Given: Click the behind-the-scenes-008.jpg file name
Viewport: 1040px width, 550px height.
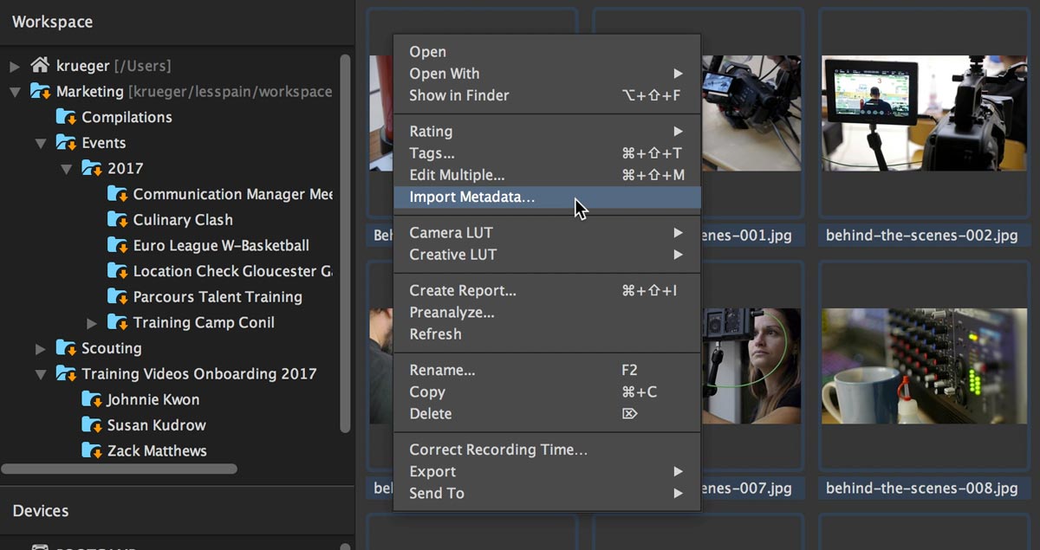Looking at the screenshot, I should pyautogui.click(x=922, y=488).
